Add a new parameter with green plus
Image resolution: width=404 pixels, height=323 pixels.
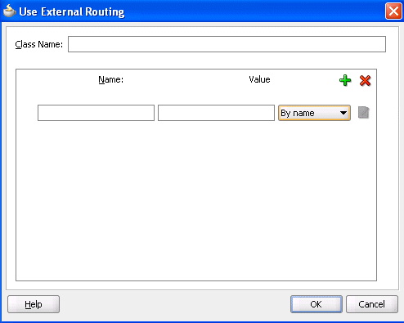pyautogui.click(x=345, y=80)
